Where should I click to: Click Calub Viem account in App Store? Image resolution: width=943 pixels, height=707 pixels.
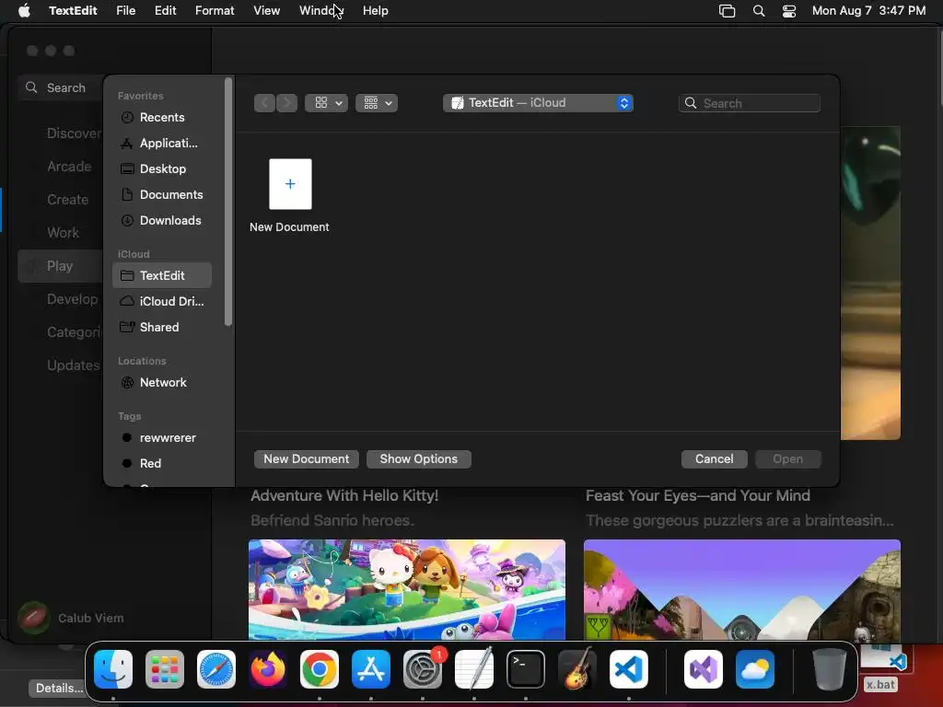pos(72,618)
